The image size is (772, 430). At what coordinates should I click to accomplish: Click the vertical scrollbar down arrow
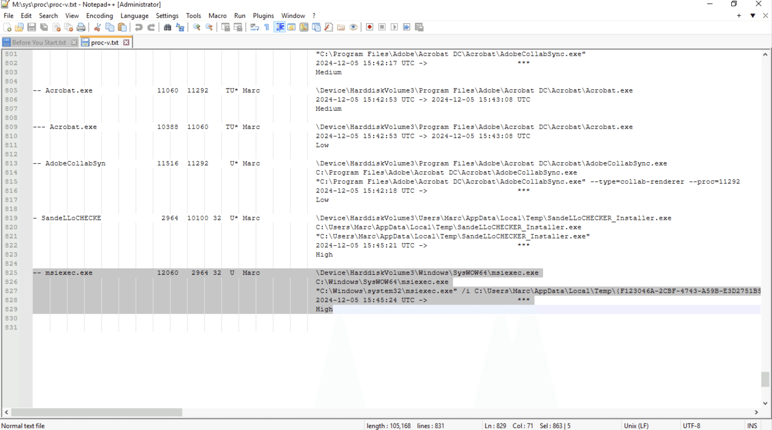[765, 403]
